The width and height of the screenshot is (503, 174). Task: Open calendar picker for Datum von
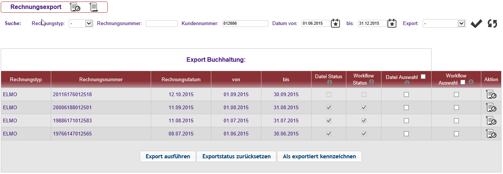335,23
